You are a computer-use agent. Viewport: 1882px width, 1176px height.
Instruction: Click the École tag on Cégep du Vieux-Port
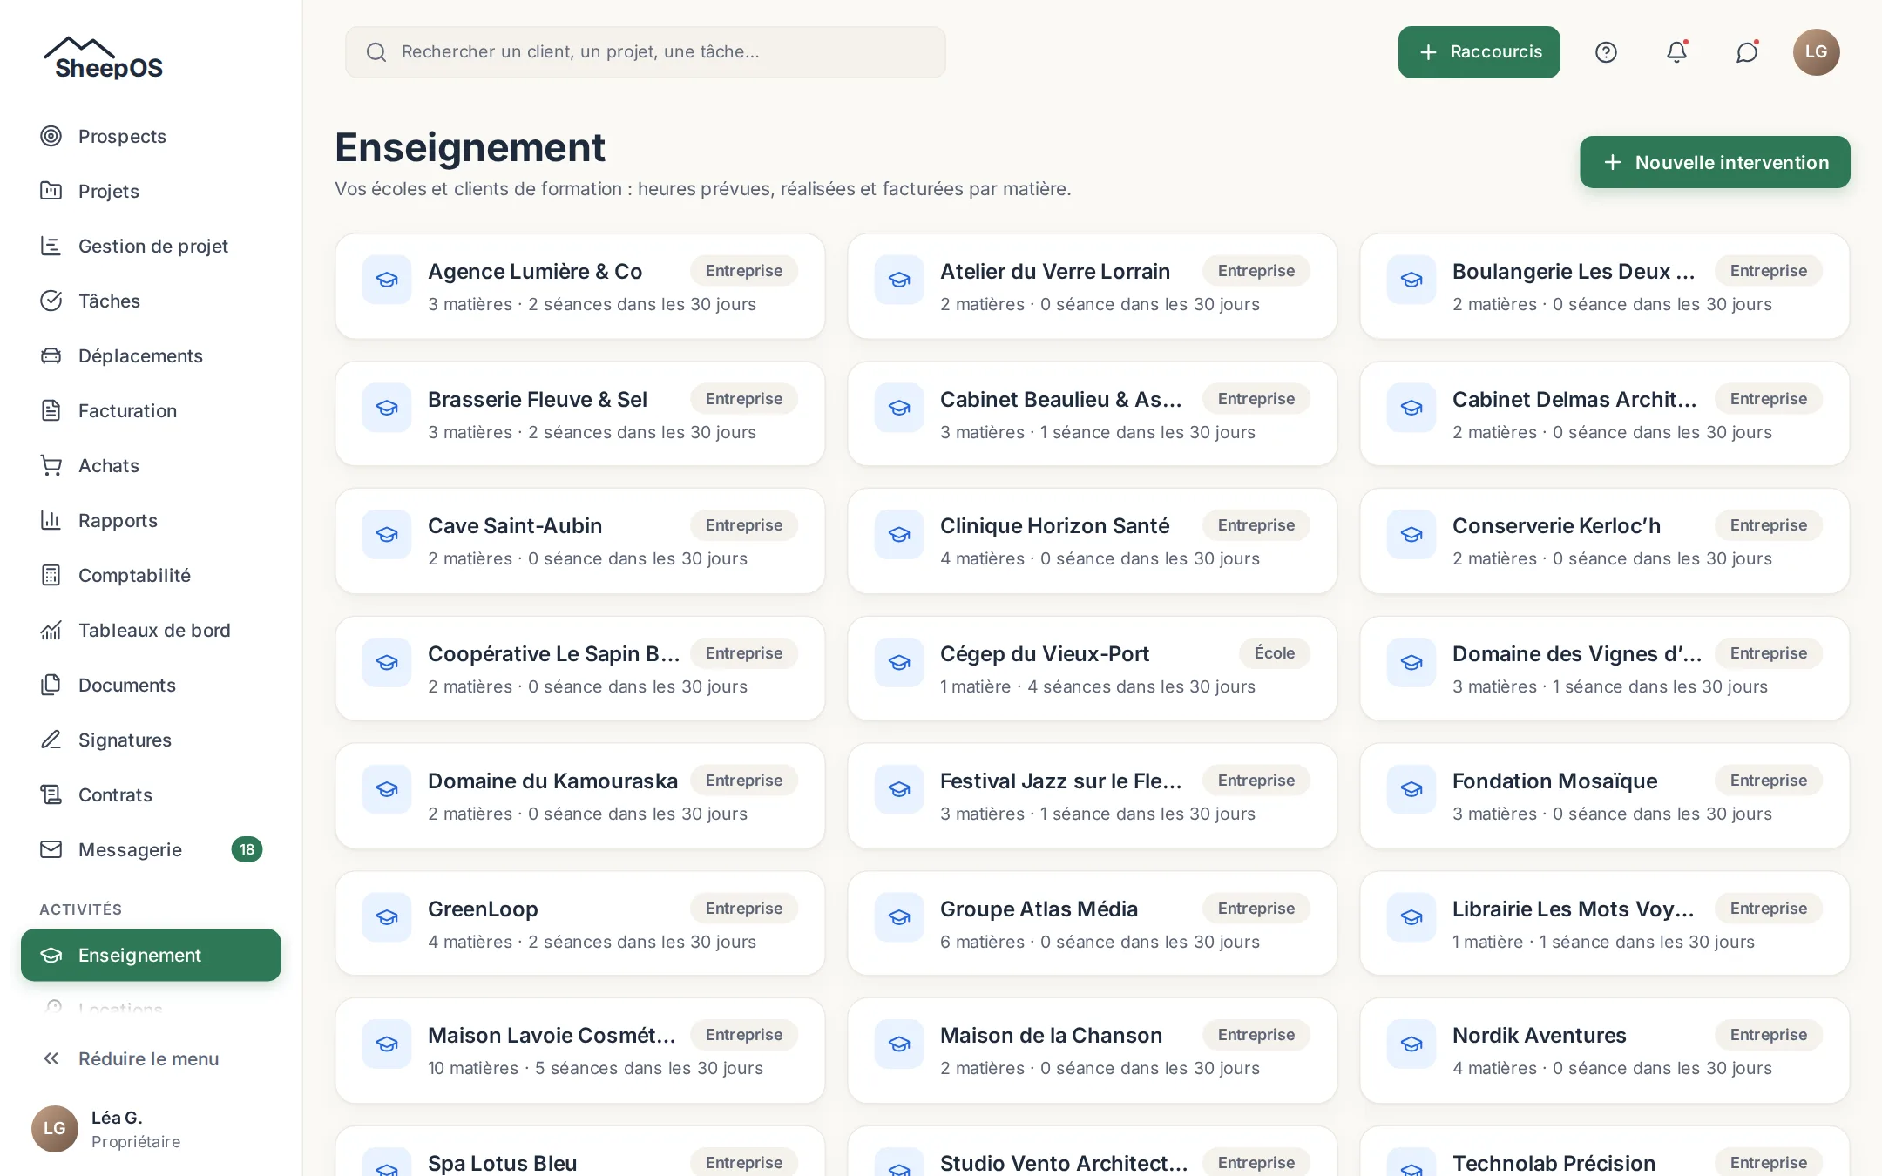point(1274,653)
